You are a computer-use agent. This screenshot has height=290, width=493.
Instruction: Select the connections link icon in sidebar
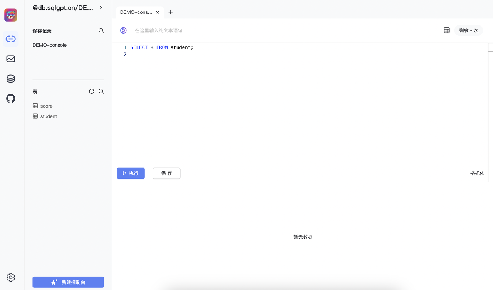coord(11,39)
